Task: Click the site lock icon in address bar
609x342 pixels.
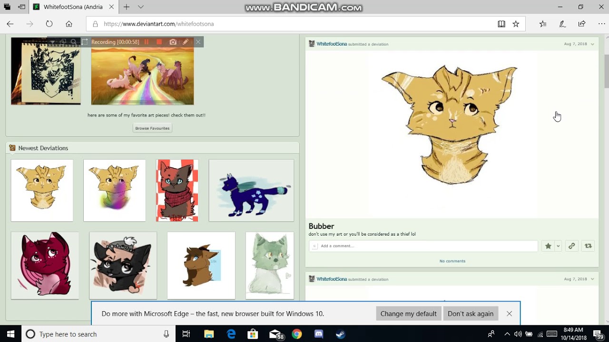Action: (x=95, y=24)
